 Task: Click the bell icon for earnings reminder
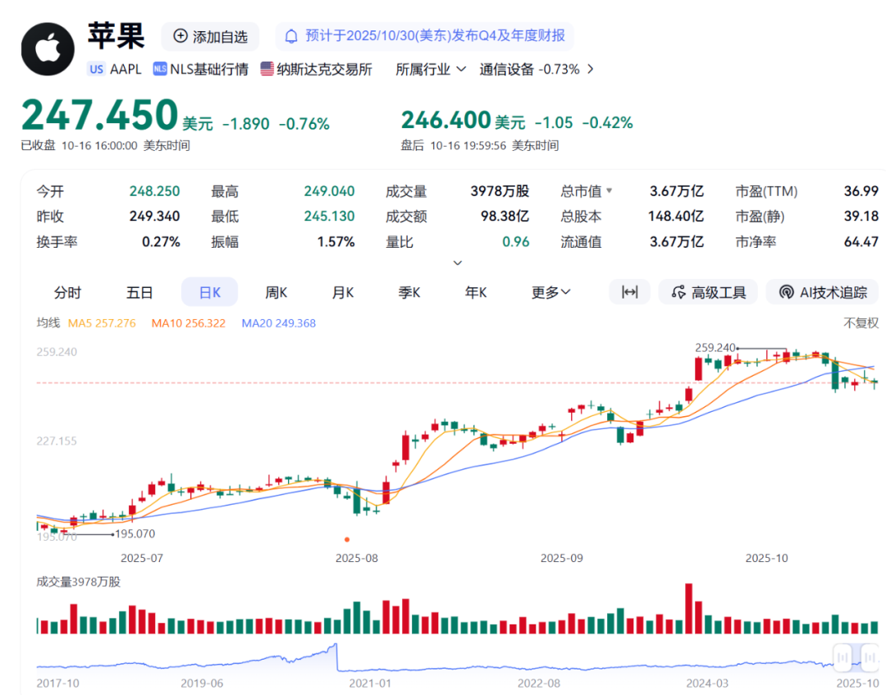[291, 36]
